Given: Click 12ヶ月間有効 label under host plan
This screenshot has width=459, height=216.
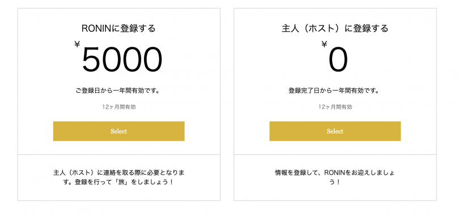Looking at the screenshot, I should (335, 107).
